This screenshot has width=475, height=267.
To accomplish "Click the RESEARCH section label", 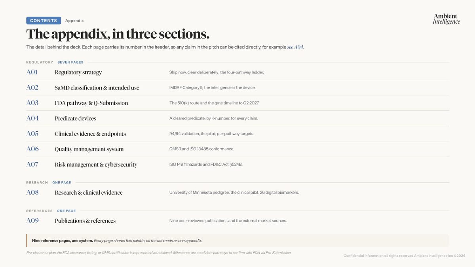I will (x=37, y=183).
